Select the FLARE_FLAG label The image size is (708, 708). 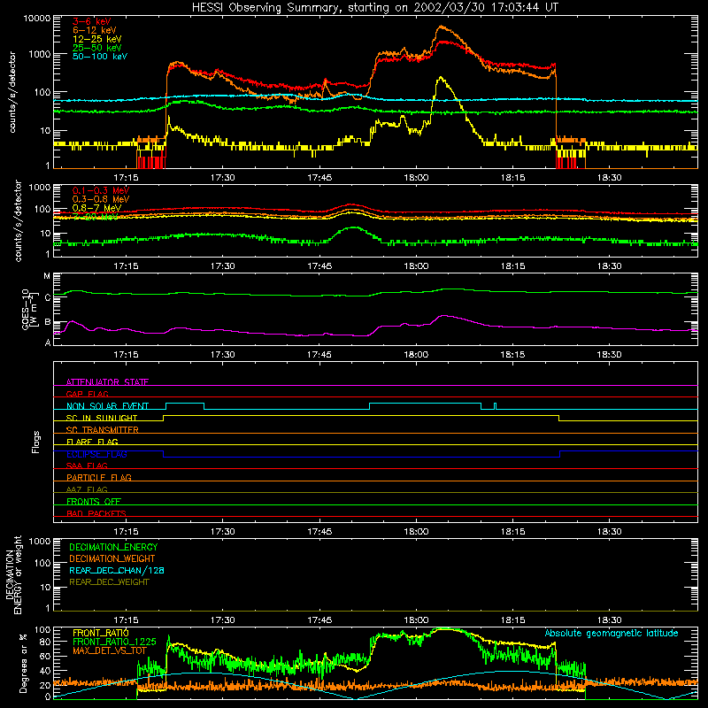pyautogui.click(x=92, y=442)
